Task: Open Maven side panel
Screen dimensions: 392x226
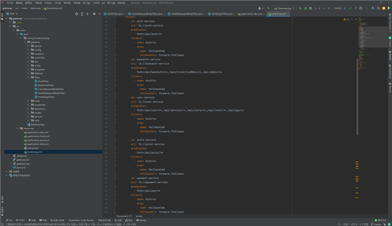Action: click(390, 87)
